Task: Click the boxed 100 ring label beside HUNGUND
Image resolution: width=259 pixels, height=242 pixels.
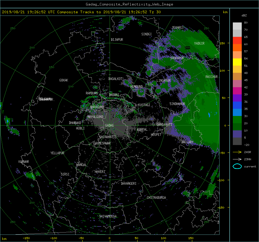Action: tap(148, 86)
